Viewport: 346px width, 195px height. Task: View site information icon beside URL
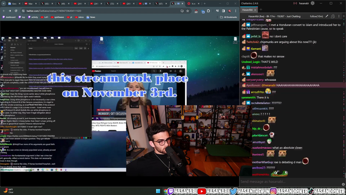coord(23,11)
